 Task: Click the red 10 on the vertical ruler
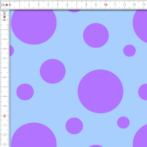(x=4, y=116)
